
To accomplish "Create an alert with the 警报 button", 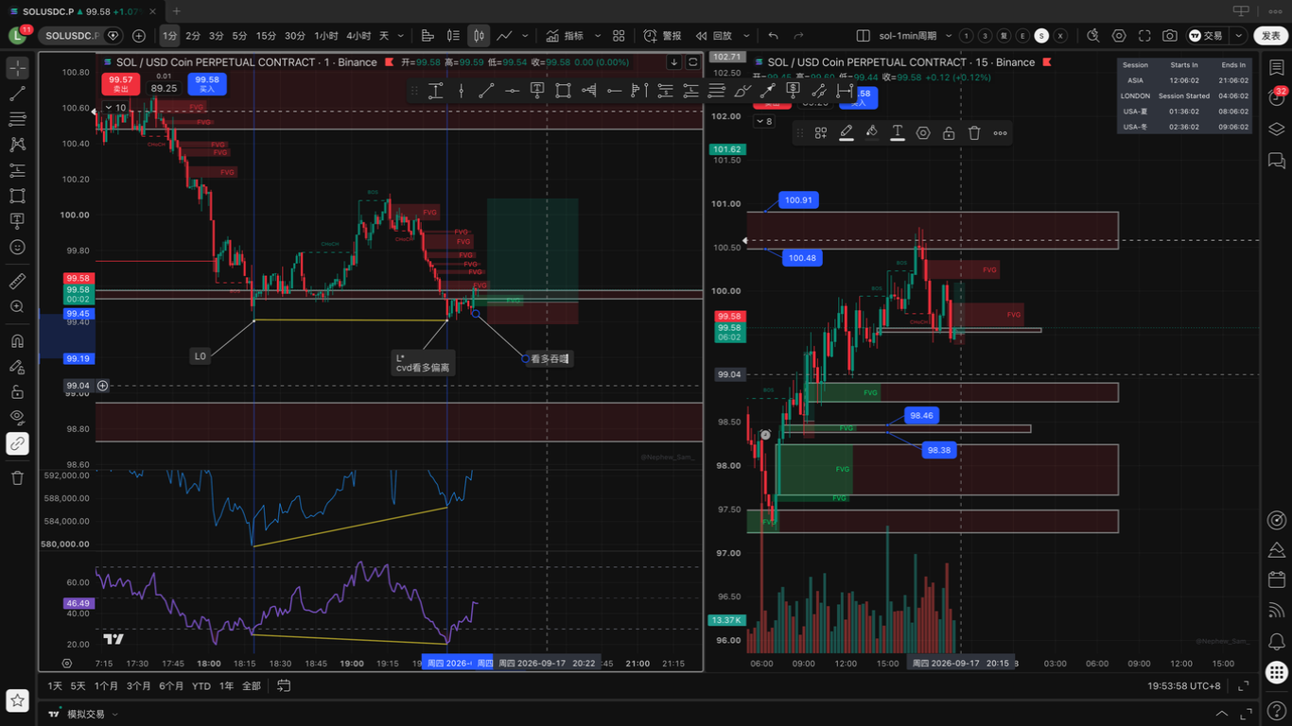I will click(x=662, y=36).
